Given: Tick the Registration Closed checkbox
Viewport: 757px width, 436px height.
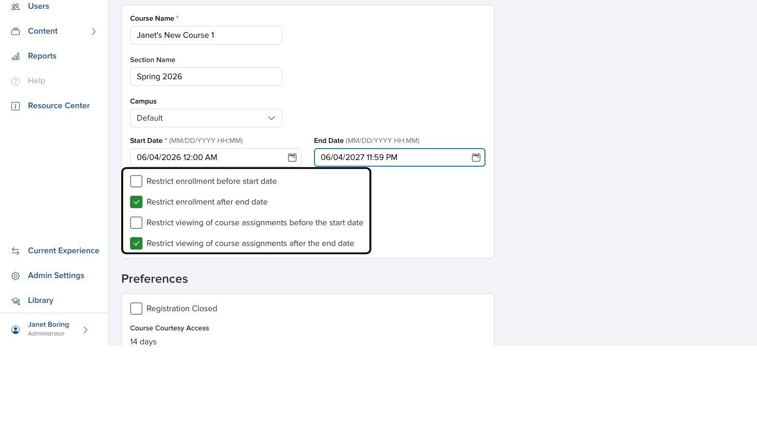Looking at the screenshot, I should (x=136, y=309).
